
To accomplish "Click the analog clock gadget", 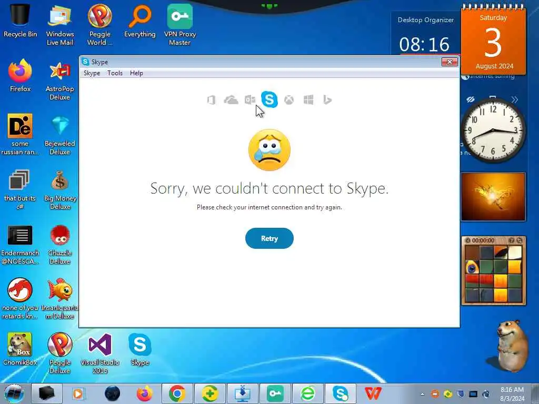I will pyautogui.click(x=493, y=130).
